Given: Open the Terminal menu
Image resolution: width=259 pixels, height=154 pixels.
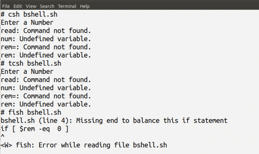Looking at the screenshot, I should pyautogui.click(x=67, y=6).
